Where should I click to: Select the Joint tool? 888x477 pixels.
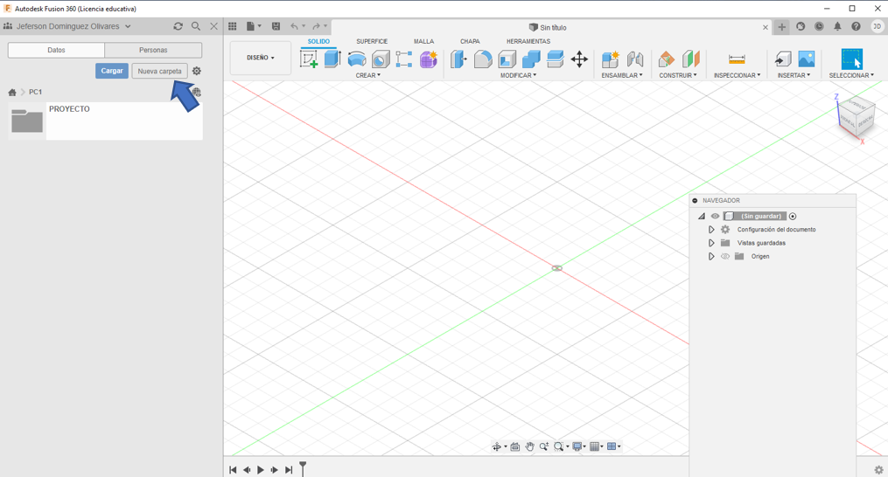[x=635, y=59]
